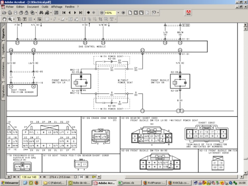Switch to RX8Club.co... taskbar window
The width and height of the screenshot is (248, 186).
(179, 183)
